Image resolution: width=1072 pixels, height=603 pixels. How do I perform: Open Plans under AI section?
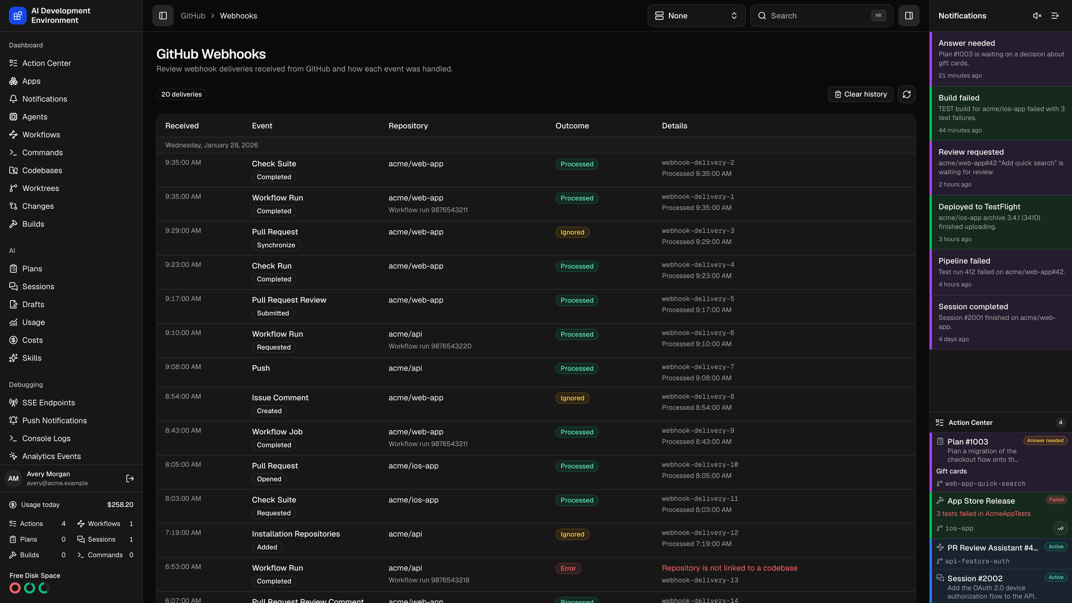[71, 269]
